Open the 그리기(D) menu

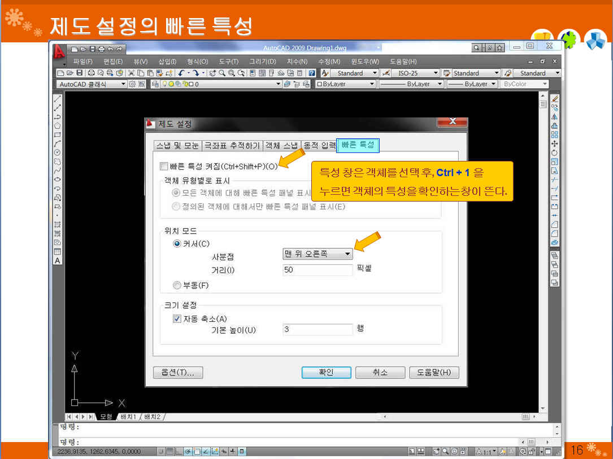click(x=263, y=62)
